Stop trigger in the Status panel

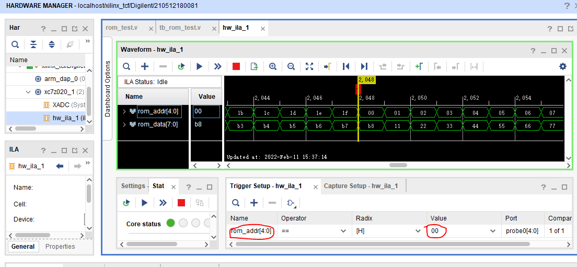pyautogui.click(x=181, y=203)
